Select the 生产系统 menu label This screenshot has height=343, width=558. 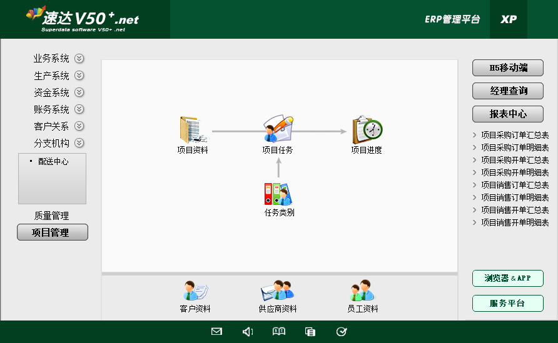click(x=51, y=76)
